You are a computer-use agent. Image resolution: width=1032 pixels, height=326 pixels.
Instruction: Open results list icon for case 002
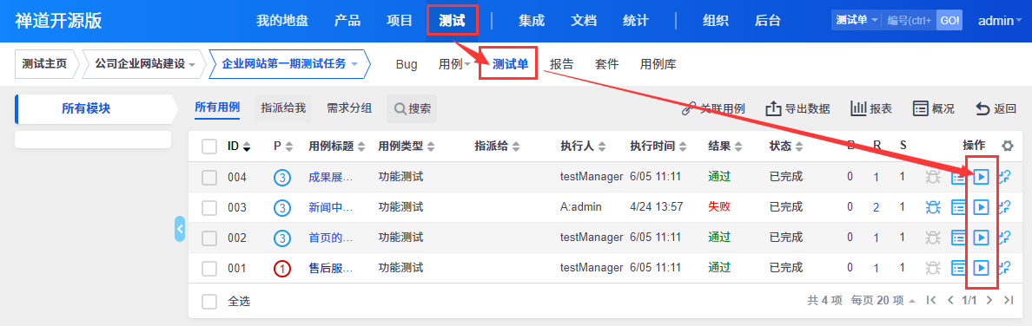click(958, 238)
